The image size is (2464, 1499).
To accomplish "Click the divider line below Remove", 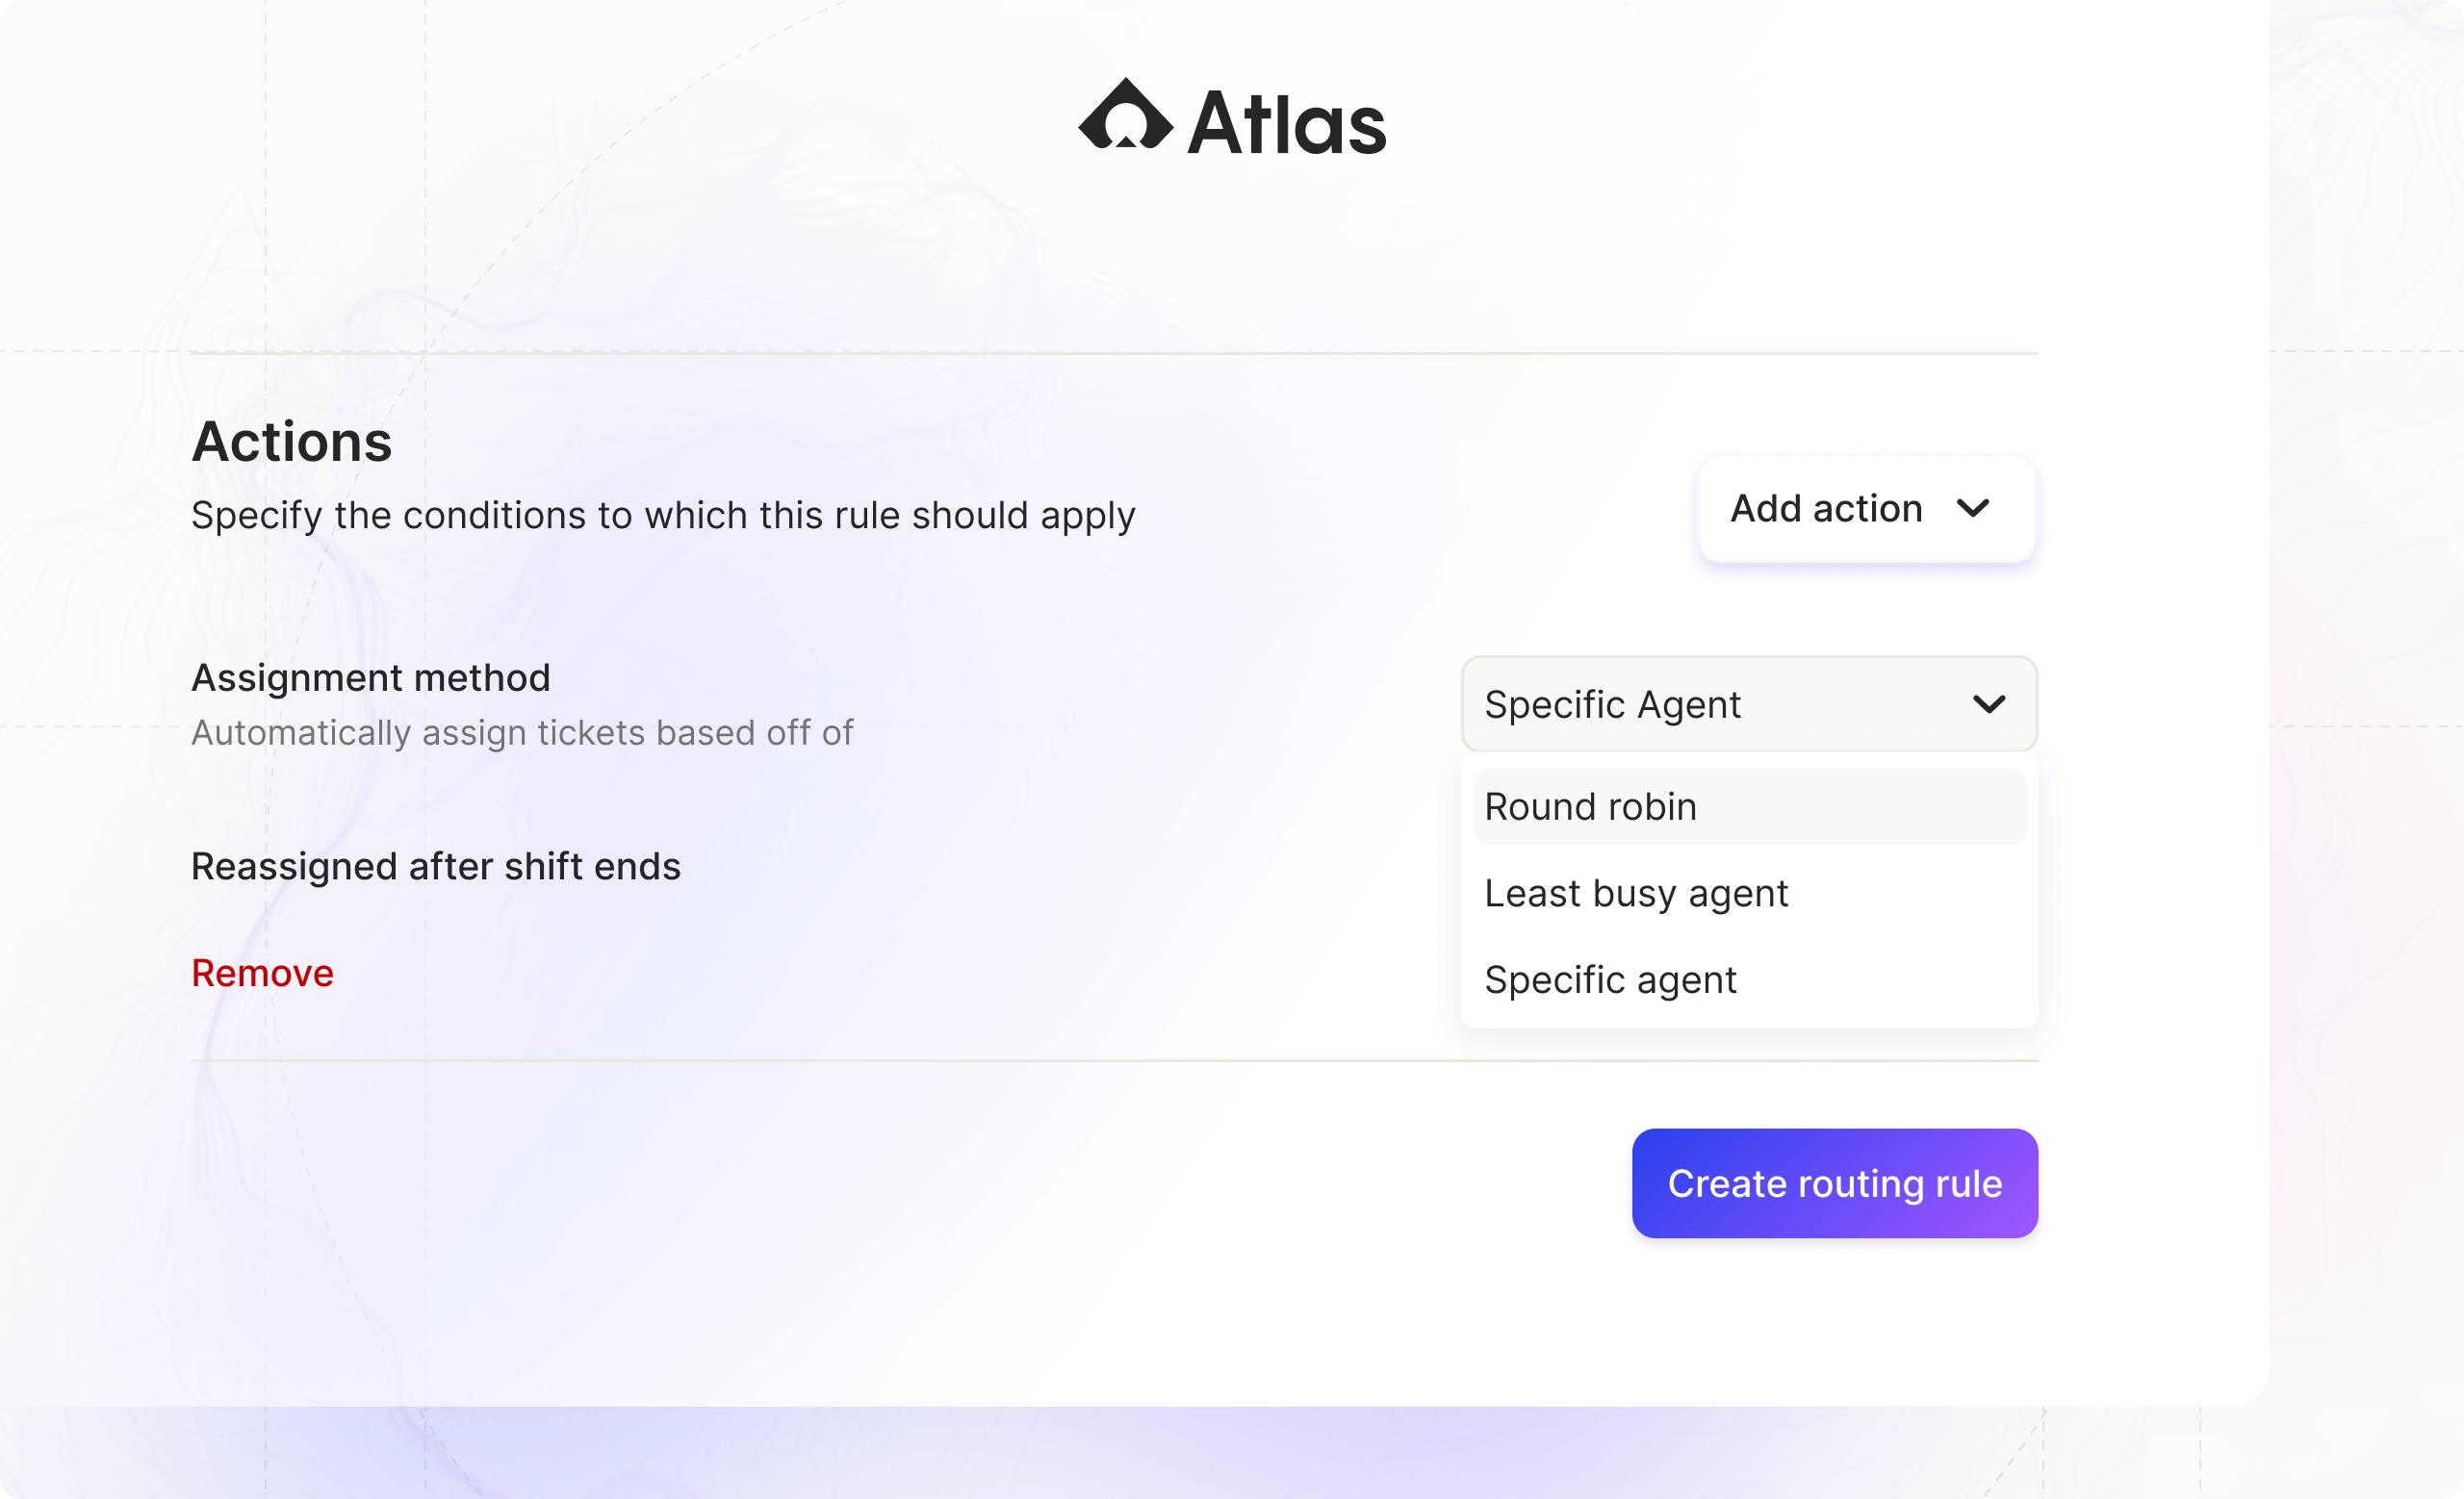I will pyautogui.click(x=1114, y=1060).
